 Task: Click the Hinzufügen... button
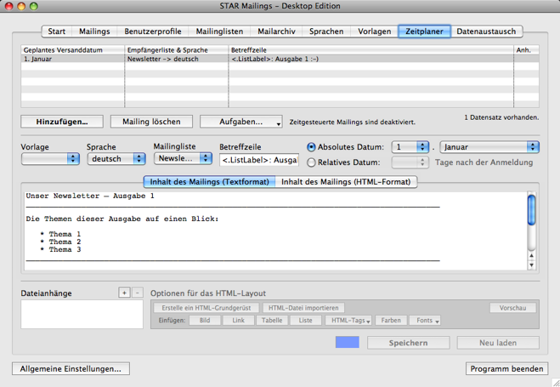point(62,122)
